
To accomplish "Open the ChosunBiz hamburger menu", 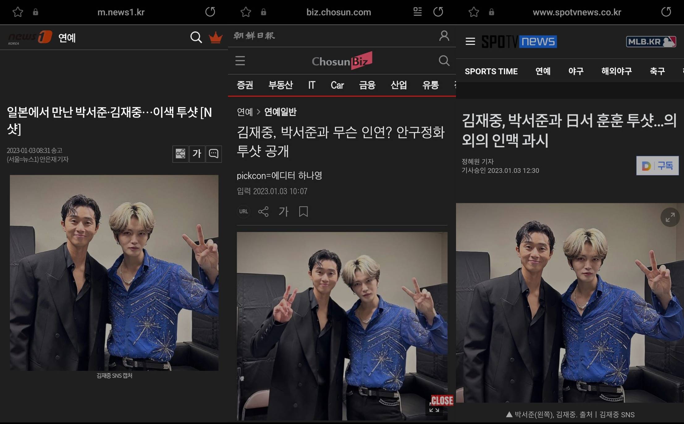I will (x=240, y=61).
